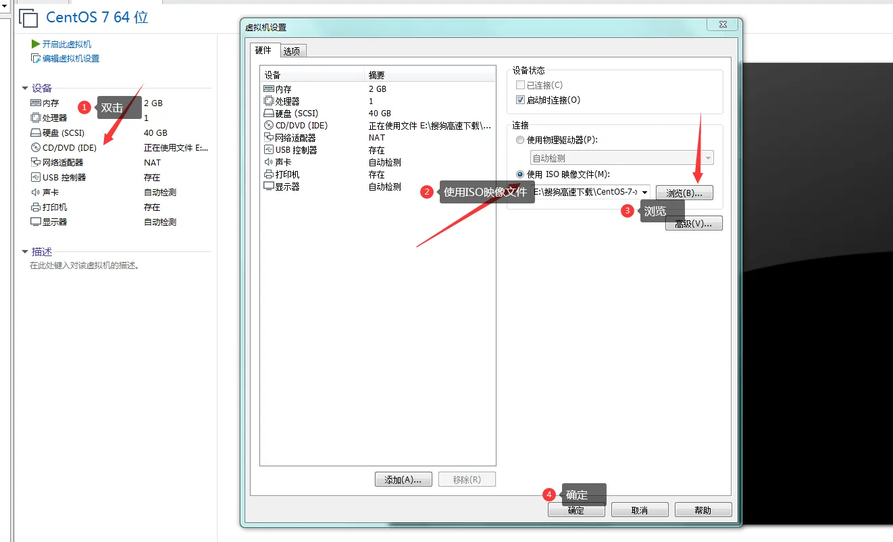
Task: Click NAT value in left panel
Action: pyautogui.click(x=153, y=162)
